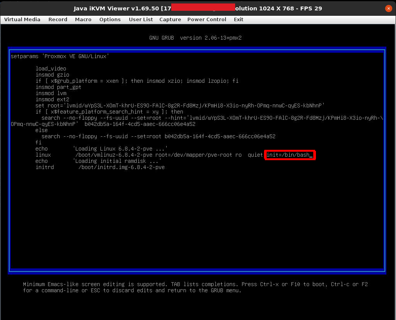Click the Java iKVM Viewer title text

[x=198, y=8]
